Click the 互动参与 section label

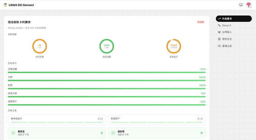coord(12,63)
